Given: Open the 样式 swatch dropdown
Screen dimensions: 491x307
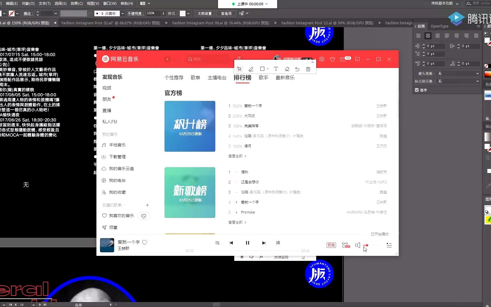Looking at the screenshot, I should [x=188, y=13].
